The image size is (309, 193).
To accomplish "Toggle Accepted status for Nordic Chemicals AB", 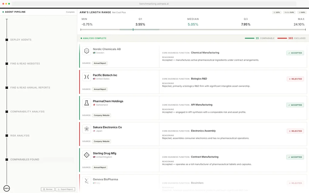I will click(x=295, y=53).
